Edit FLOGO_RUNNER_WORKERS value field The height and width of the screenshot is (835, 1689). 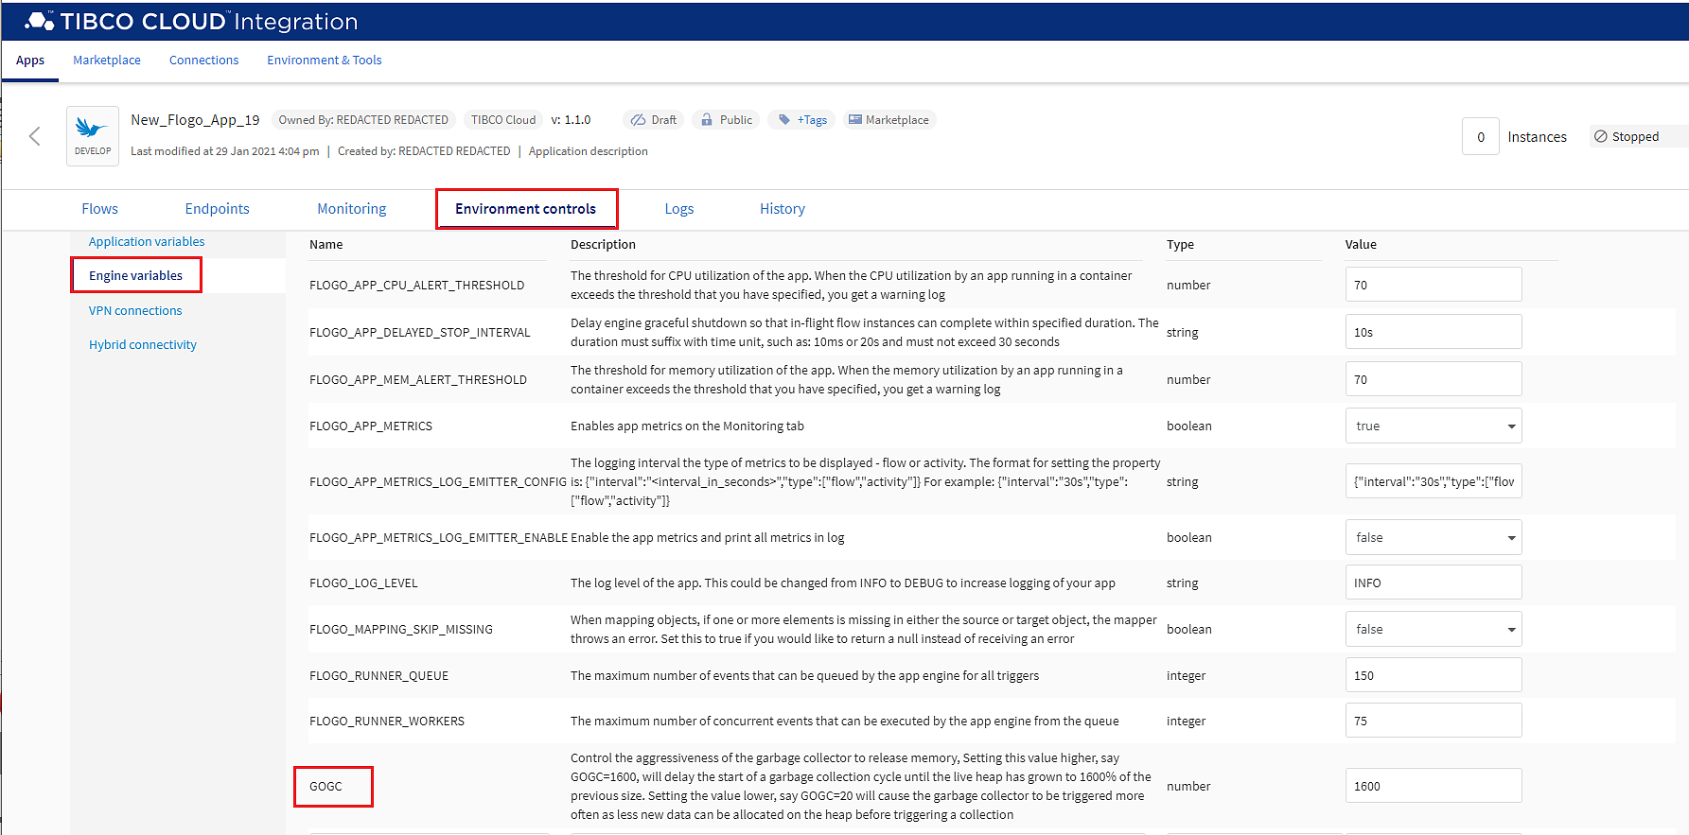(x=1434, y=721)
